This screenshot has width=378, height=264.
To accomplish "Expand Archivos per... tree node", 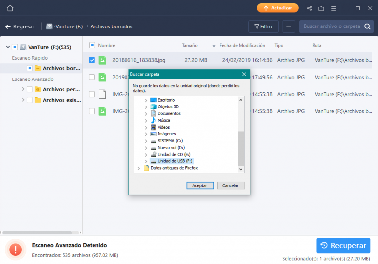I will point(23,89).
